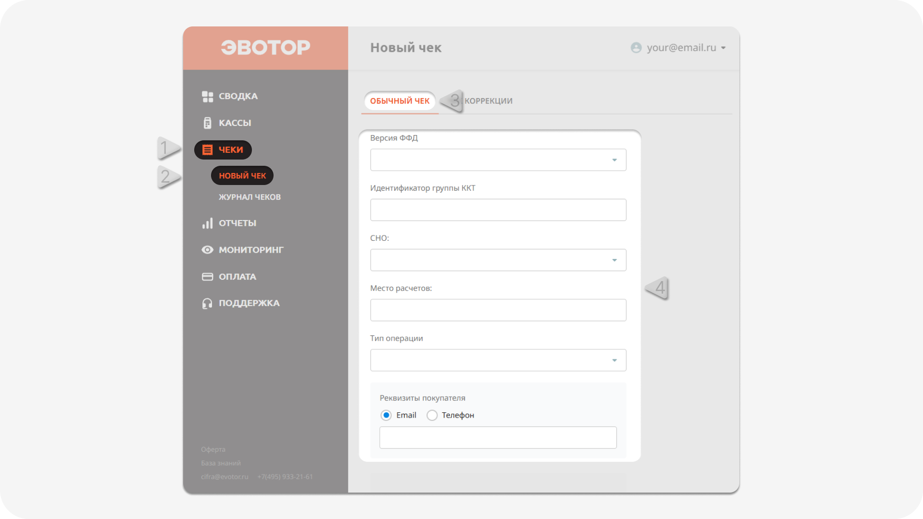Click the Версия ФФД label
This screenshot has width=923, height=519.
tap(394, 138)
